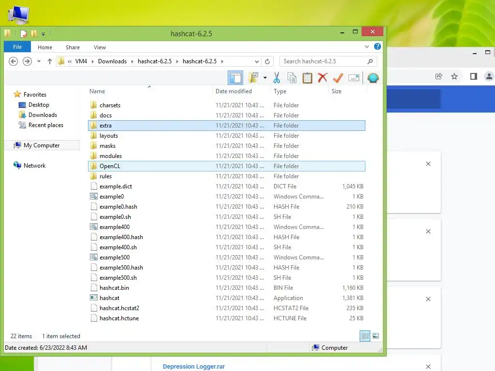Select My Computer in navigation pane
Viewport: 495px width, 371px height.
point(42,145)
